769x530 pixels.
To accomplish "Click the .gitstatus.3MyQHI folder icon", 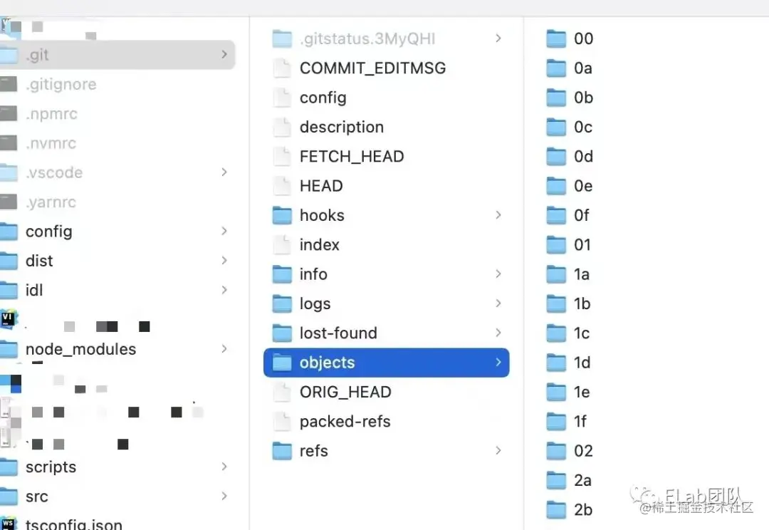I will (282, 38).
